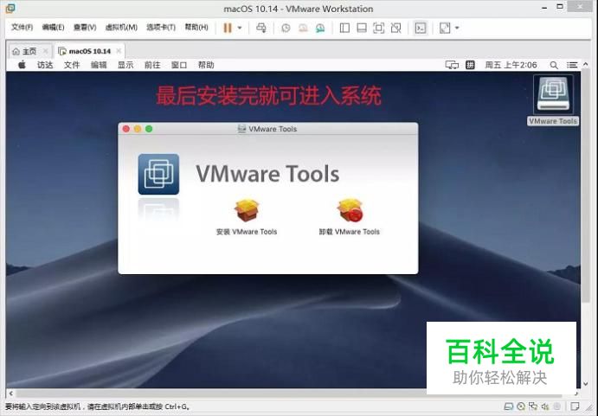Close the VMware Tools window with red button

pos(125,129)
